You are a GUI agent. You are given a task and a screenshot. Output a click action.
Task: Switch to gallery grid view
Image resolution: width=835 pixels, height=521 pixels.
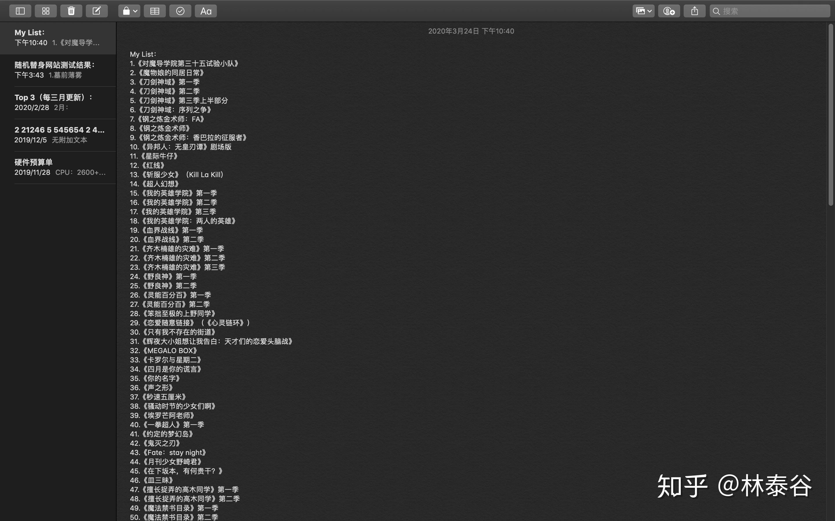[46, 11]
